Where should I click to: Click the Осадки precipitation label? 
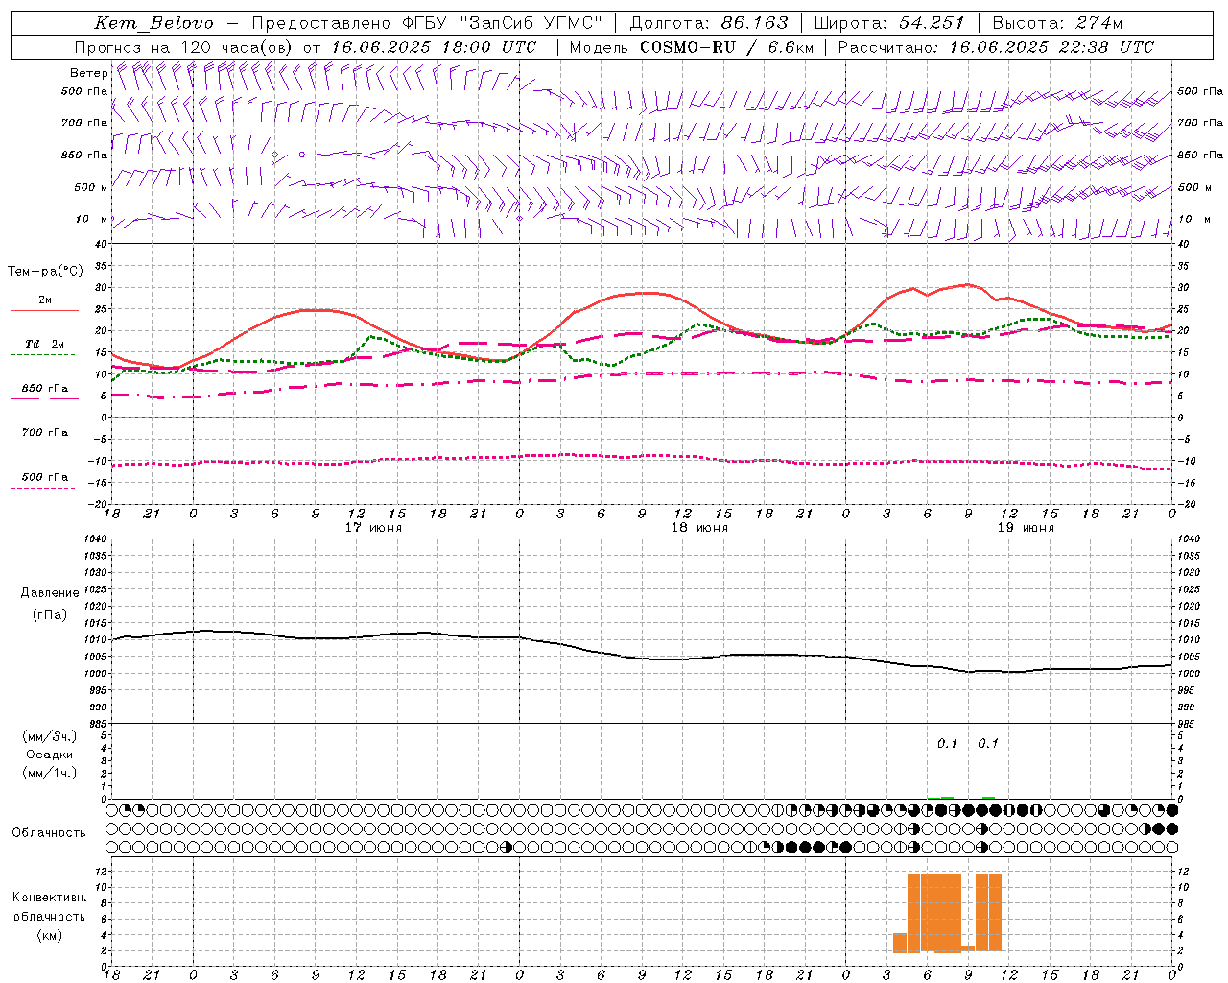[x=50, y=755]
